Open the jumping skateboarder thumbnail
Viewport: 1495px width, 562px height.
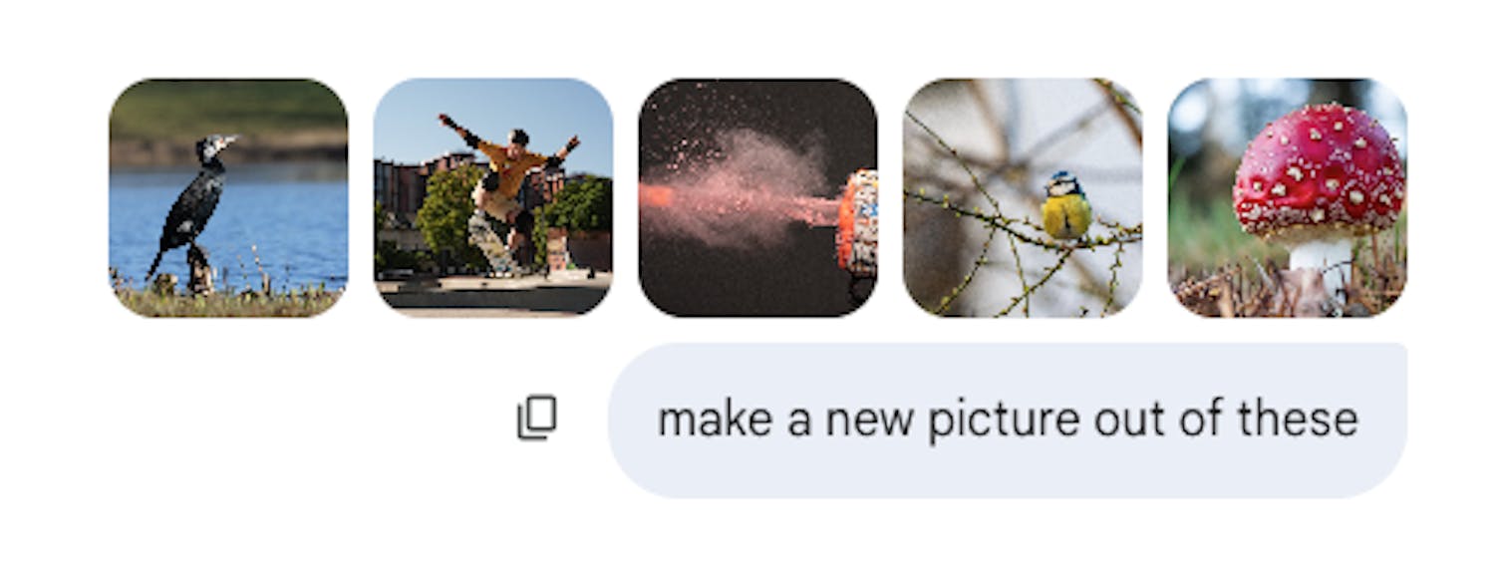pyautogui.click(x=493, y=198)
